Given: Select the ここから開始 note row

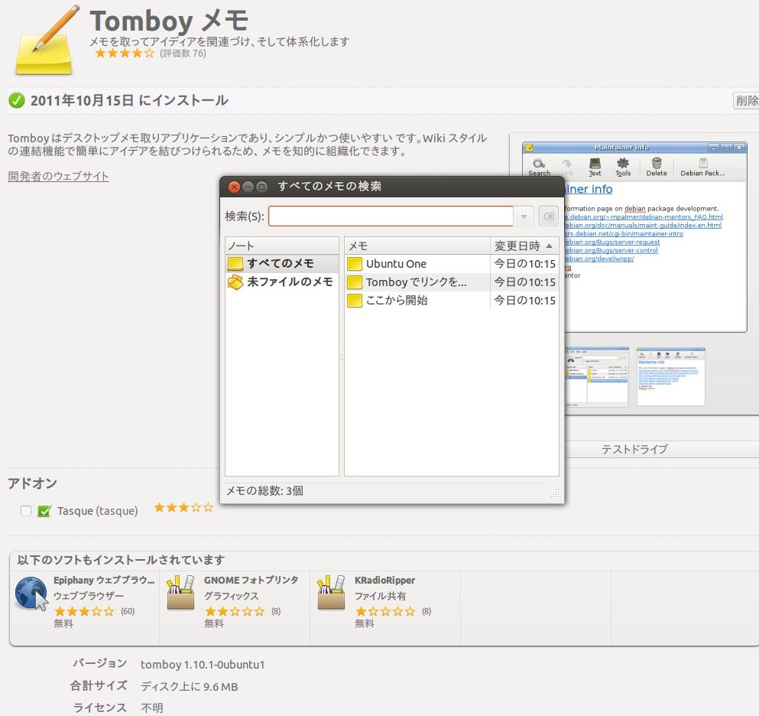Looking at the screenshot, I should click(452, 301).
